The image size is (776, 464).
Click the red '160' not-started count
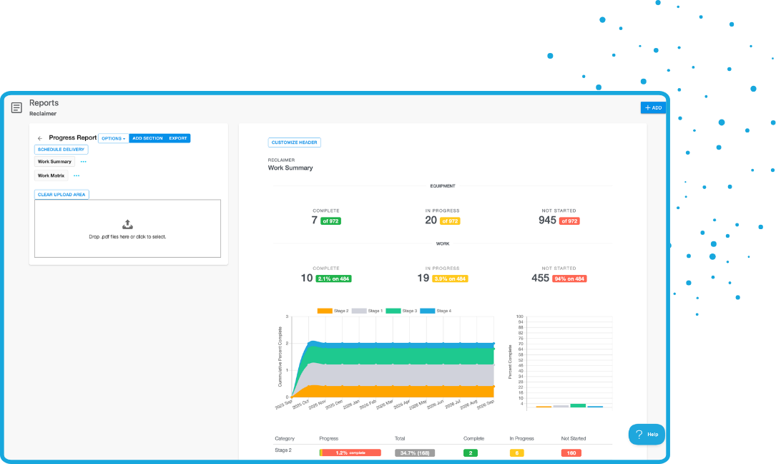tap(571, 453)
